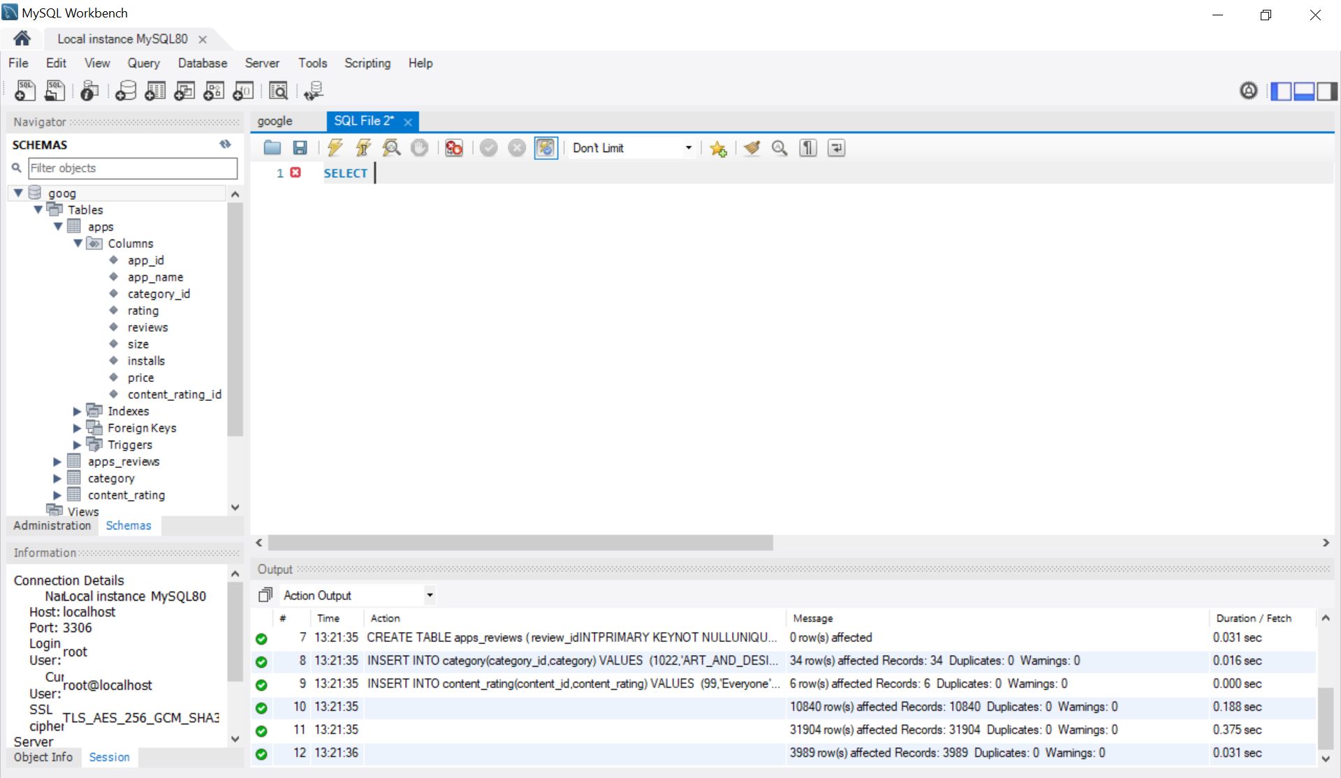Click Open SQL script folder icon
The image size is (1341, 778).
point(272,147)
